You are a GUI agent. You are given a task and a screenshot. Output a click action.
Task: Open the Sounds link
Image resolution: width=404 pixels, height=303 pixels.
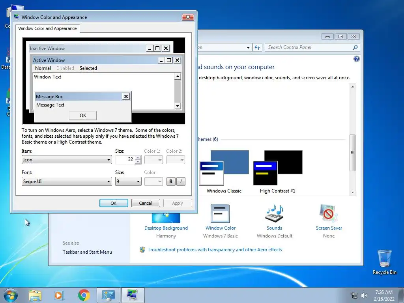point(275,228)
